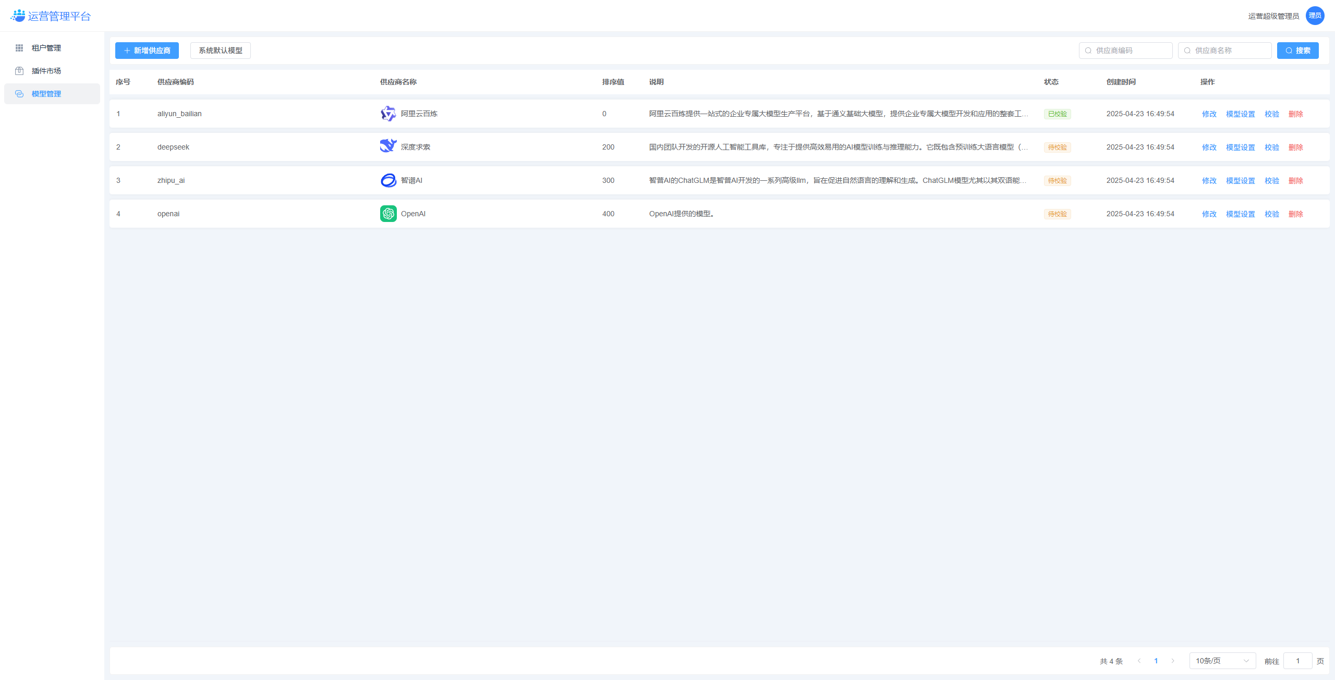
Task: Click 运营超级管理员 username text
Action: [x=1273, y=16]
